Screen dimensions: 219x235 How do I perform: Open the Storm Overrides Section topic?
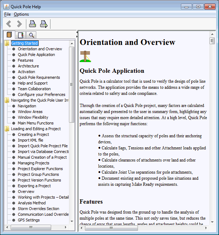tap(38, 209)
